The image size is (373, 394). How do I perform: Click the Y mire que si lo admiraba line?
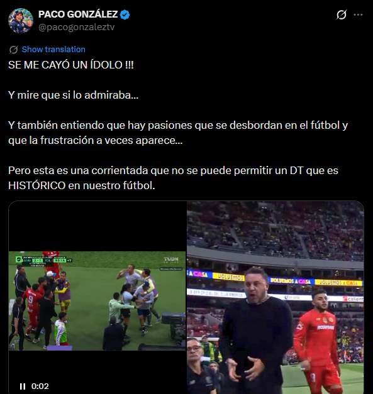73,96
